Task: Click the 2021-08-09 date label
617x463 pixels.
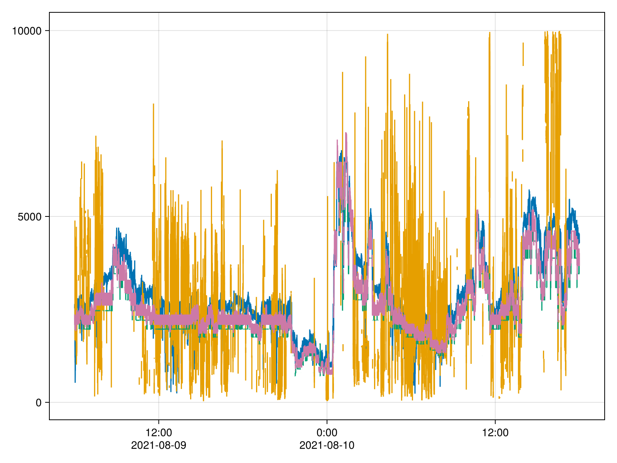Action: tap(158, 446)
